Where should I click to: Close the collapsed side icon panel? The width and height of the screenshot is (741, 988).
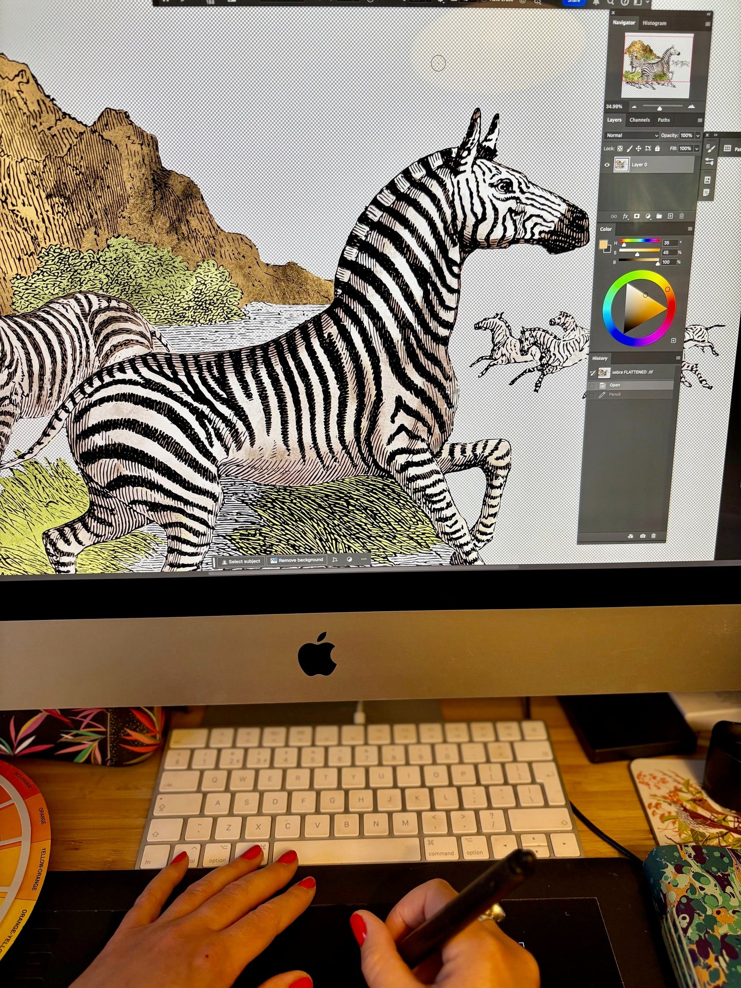pos(707,135)
